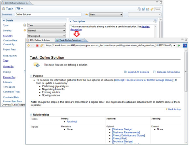Click the Expand All Sections icon
Viewport: 189px width, 145px height.
125,72
